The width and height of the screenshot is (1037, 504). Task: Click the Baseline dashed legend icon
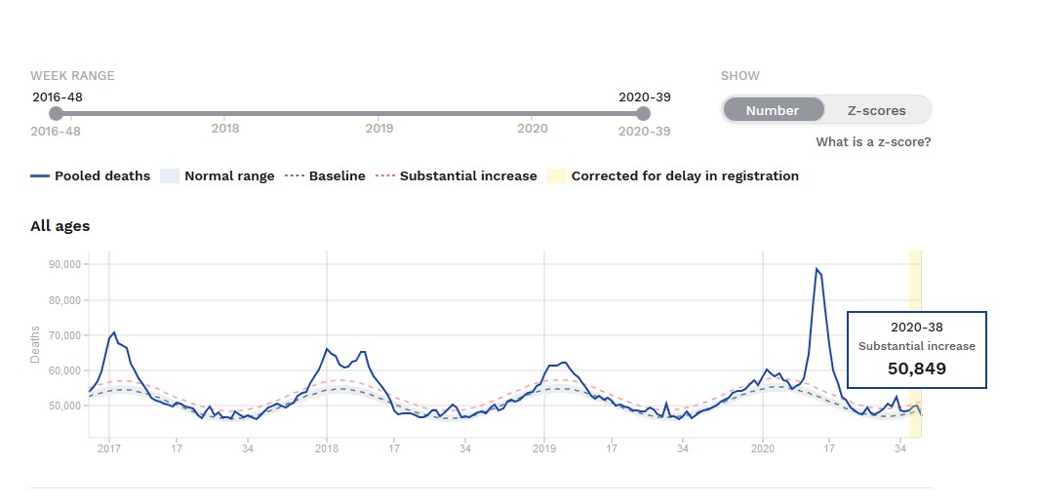(294, 176)
